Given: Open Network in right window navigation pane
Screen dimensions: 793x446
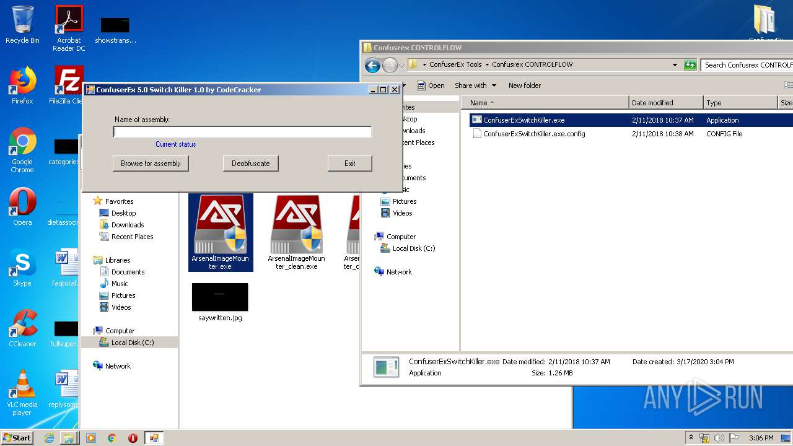Looking at the screenshot, I should (x=393, y=272).
